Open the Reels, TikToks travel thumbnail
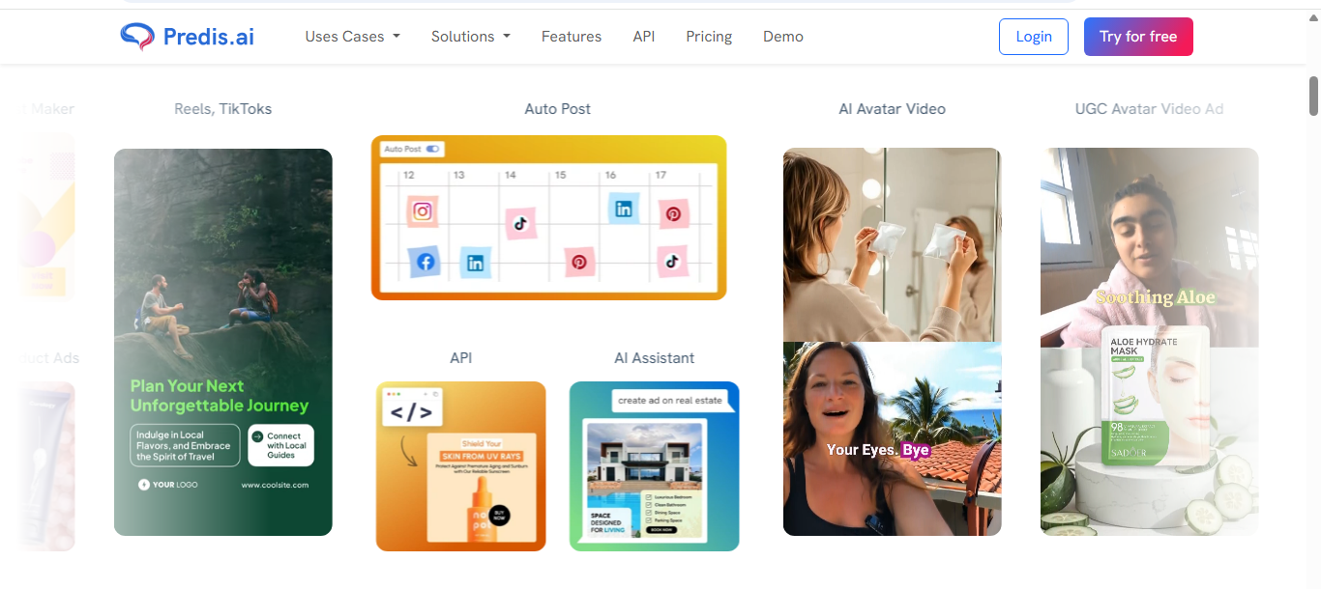Screen dimensions: 1321x589 [223, 342]
